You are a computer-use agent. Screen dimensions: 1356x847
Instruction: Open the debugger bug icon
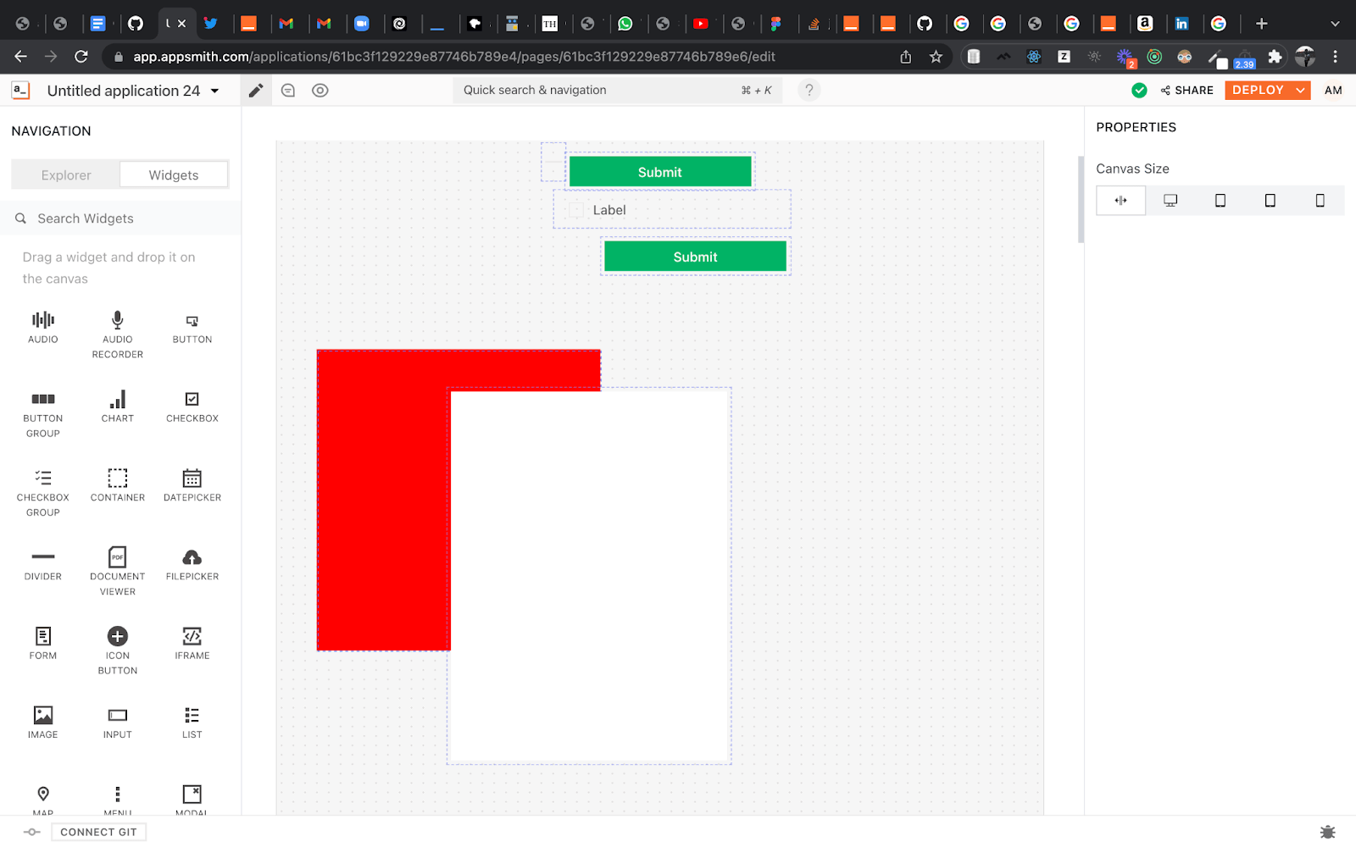[x=1327, y=832]
